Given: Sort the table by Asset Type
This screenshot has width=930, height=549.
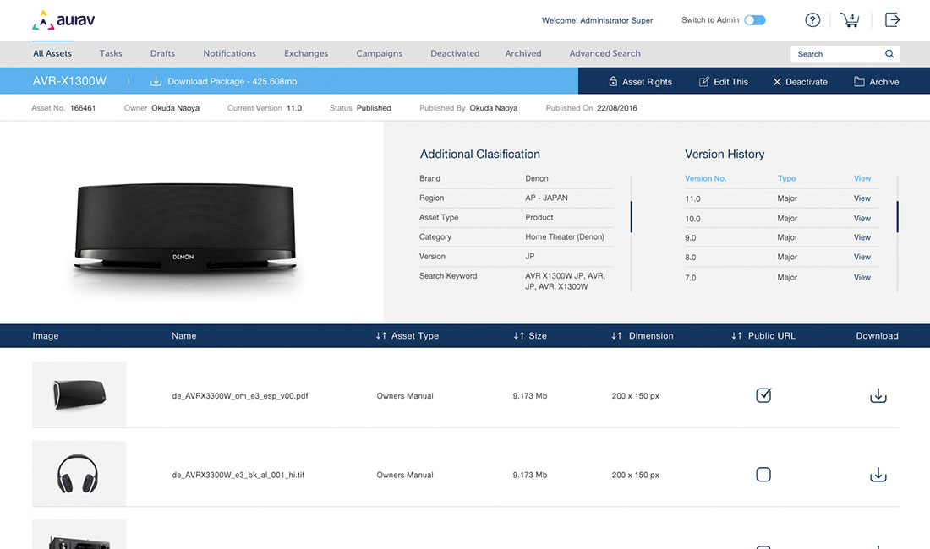Looking at the screenshot, I should 408,336.
